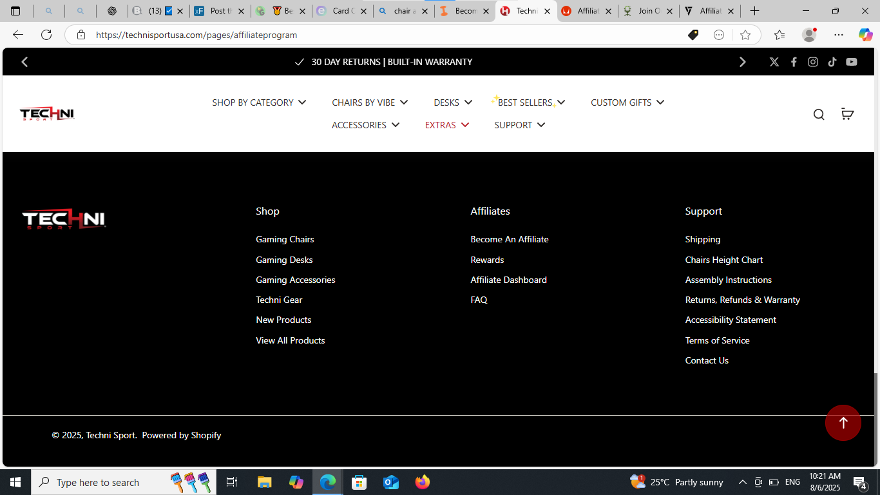Open the site search magnifier icon
This screenshot has height=495, width=880.
[819, 115]
